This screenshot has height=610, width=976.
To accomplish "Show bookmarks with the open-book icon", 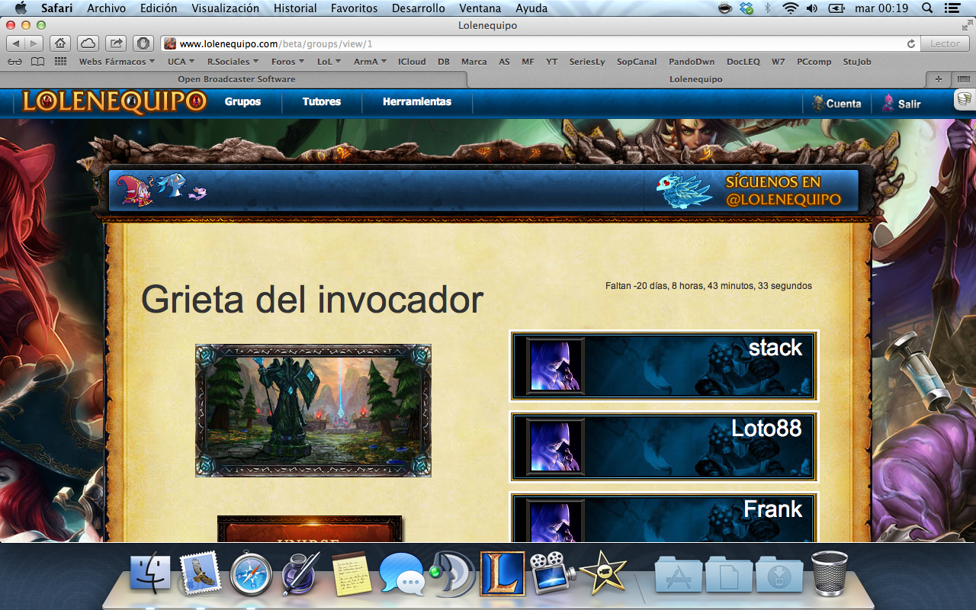I will 37,62.
